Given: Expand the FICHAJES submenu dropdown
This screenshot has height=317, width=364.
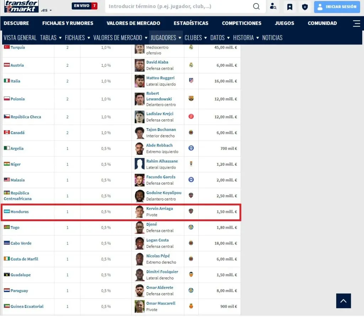Looking at the screenshot, I should click(x=77, y=38).
